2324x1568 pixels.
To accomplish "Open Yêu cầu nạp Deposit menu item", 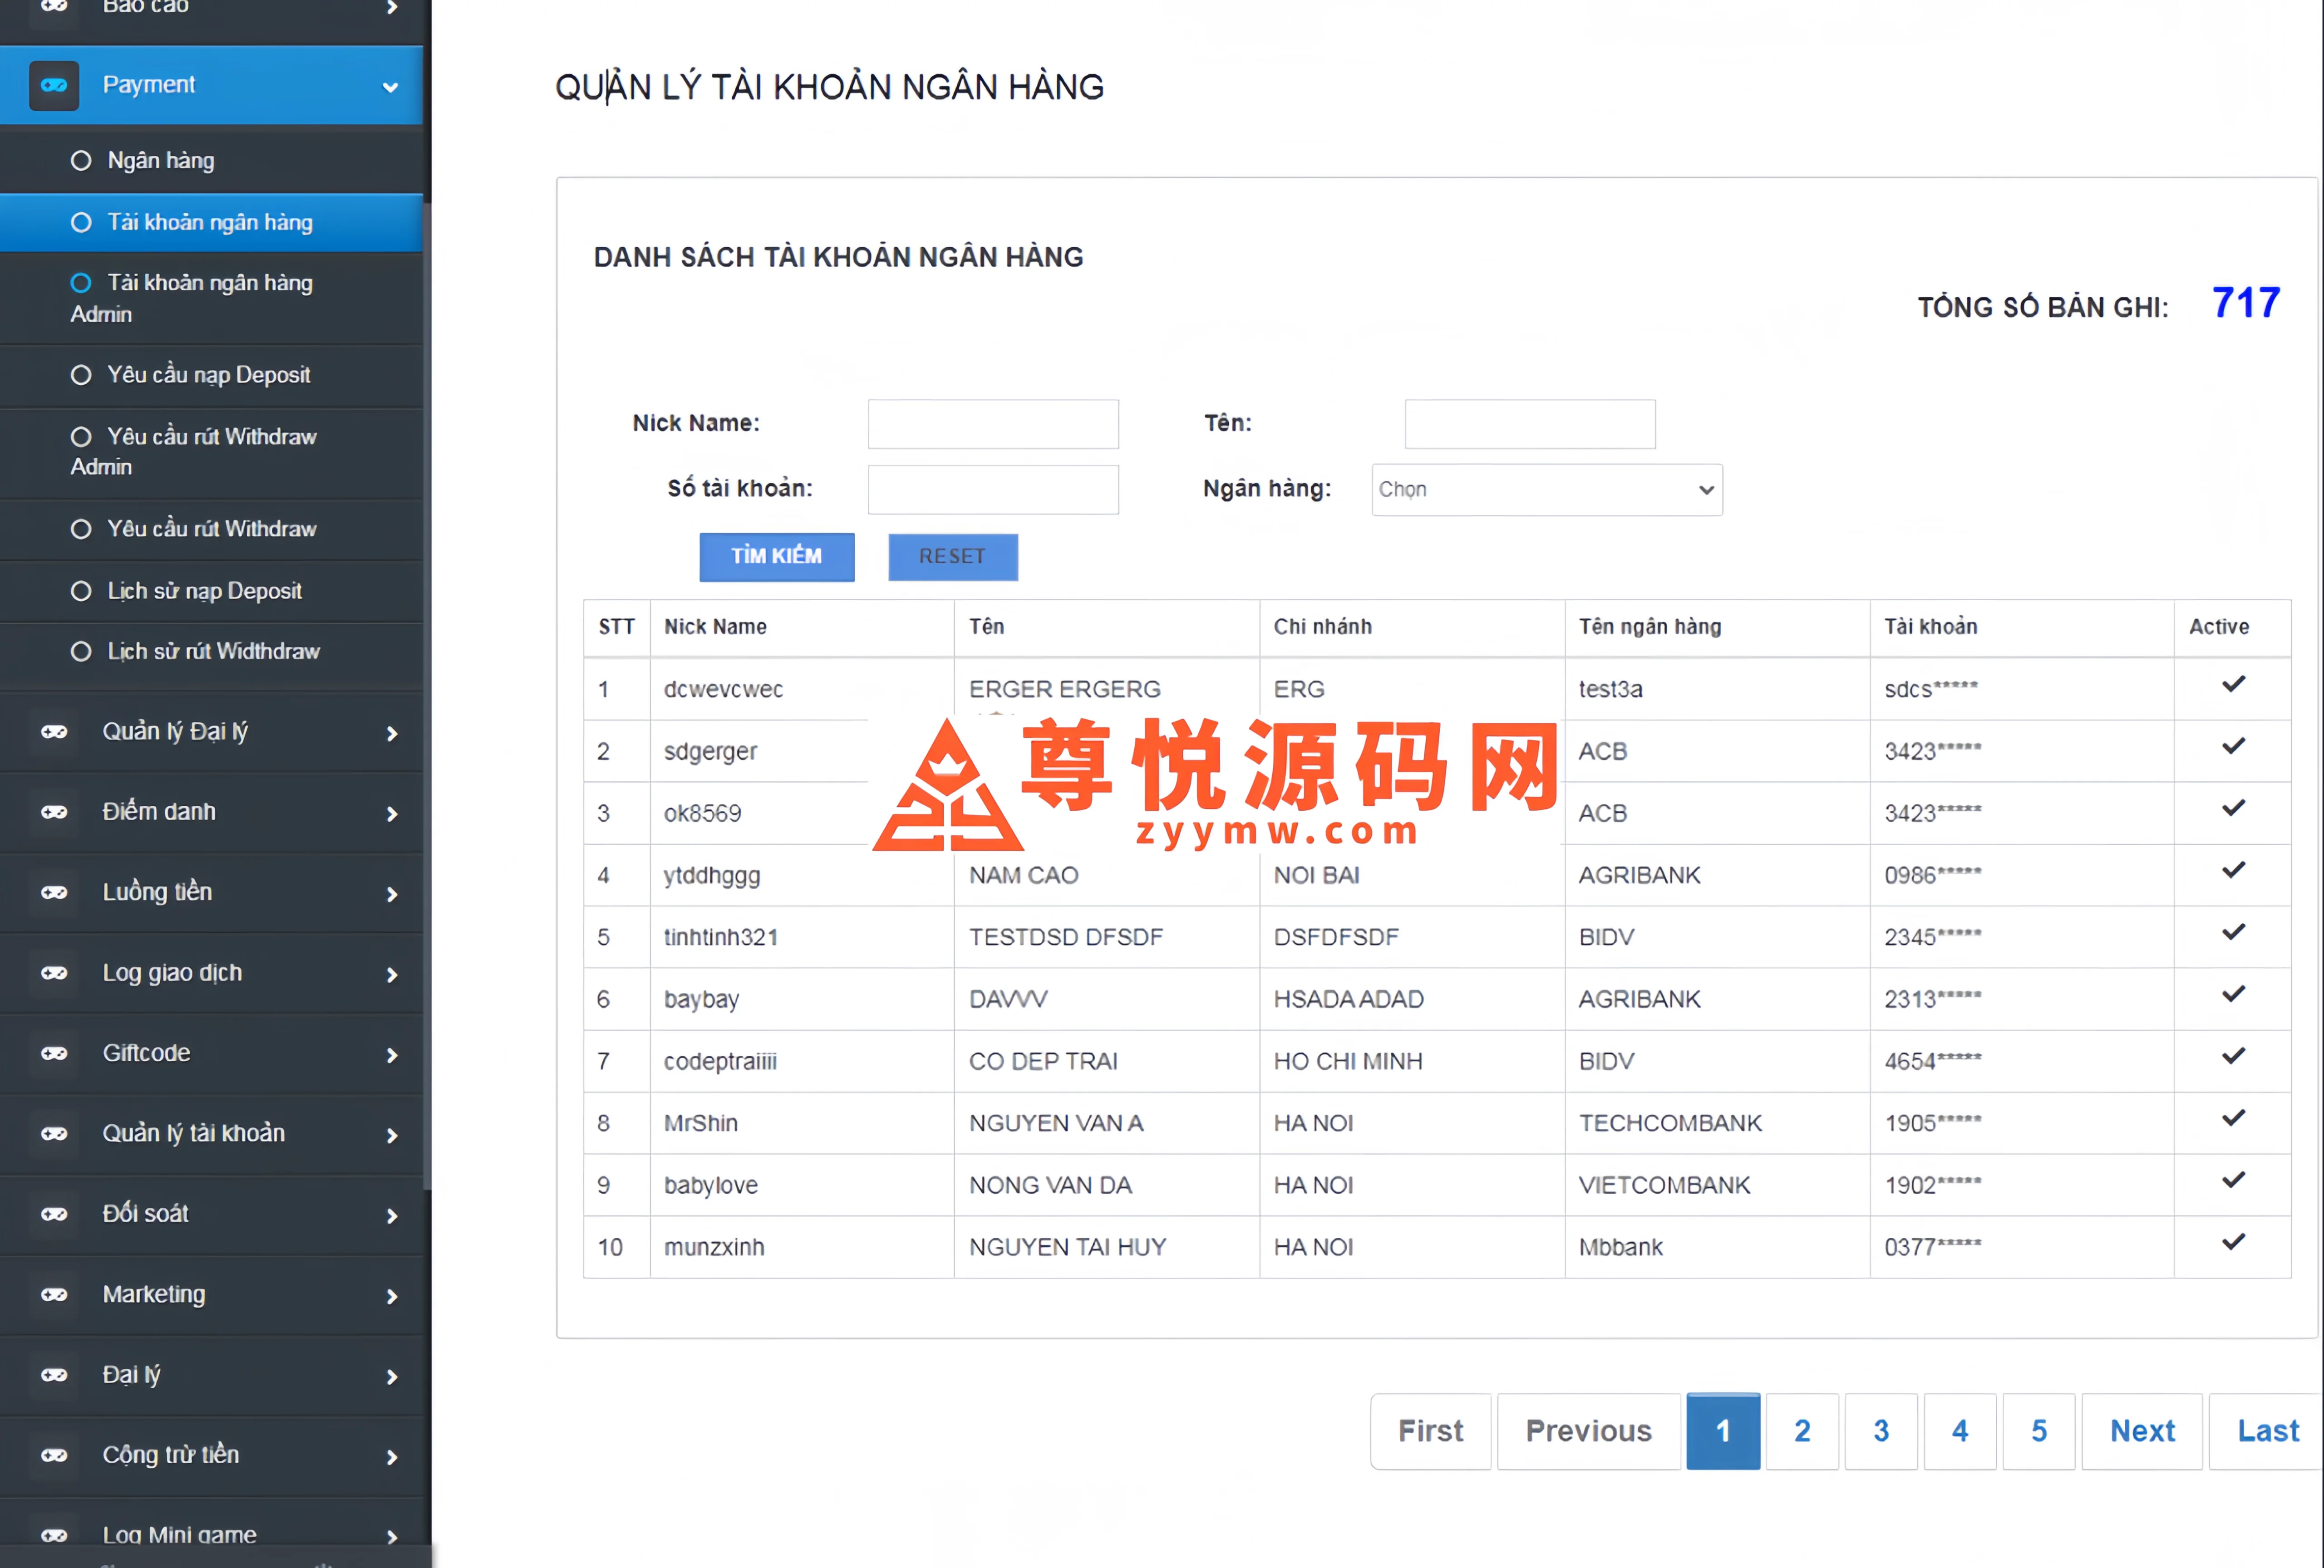I will [208, 375].
